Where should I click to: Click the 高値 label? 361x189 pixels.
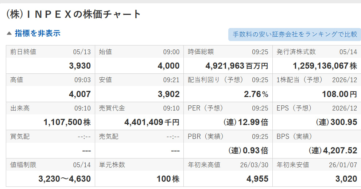coord(17,80)
